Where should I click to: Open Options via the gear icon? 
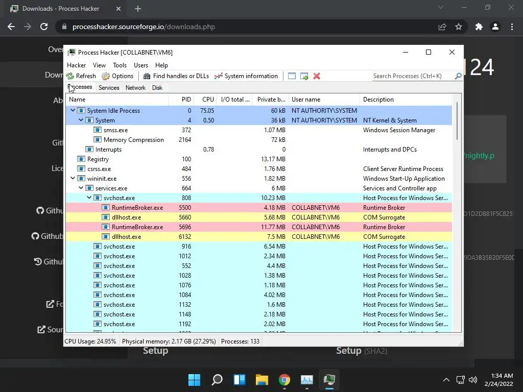click(x=106, y=76)
